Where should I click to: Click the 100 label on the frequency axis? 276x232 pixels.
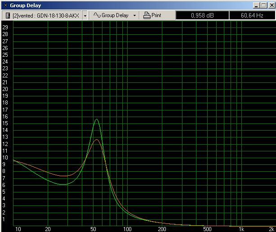[127, 229]
